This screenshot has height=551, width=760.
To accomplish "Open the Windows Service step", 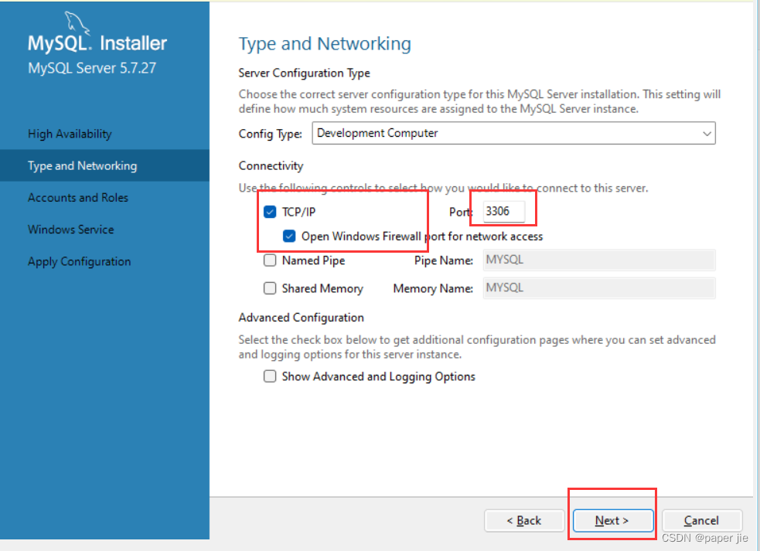I will point(71,230).
